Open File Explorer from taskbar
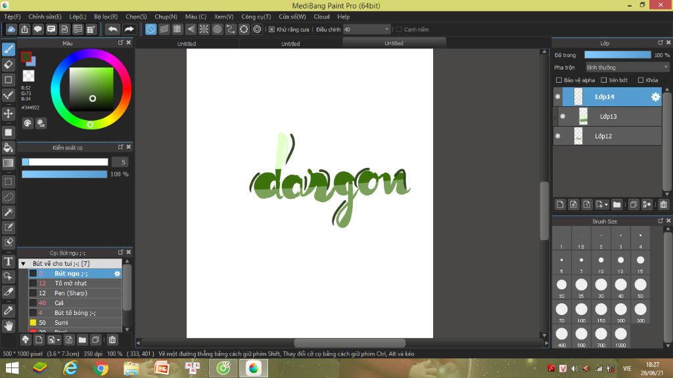 [x=131, y=368]
